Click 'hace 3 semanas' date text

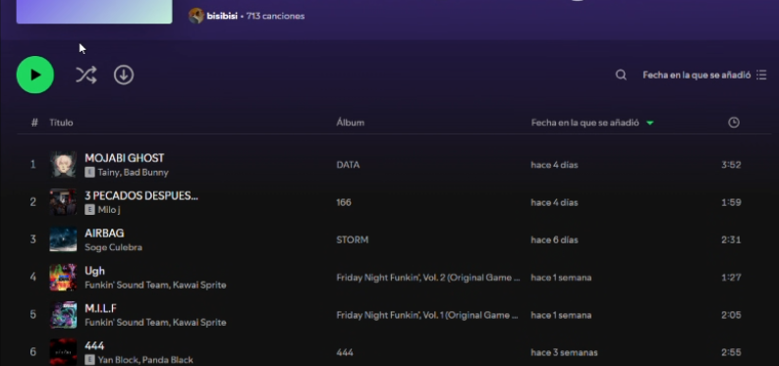click(565, 352)
